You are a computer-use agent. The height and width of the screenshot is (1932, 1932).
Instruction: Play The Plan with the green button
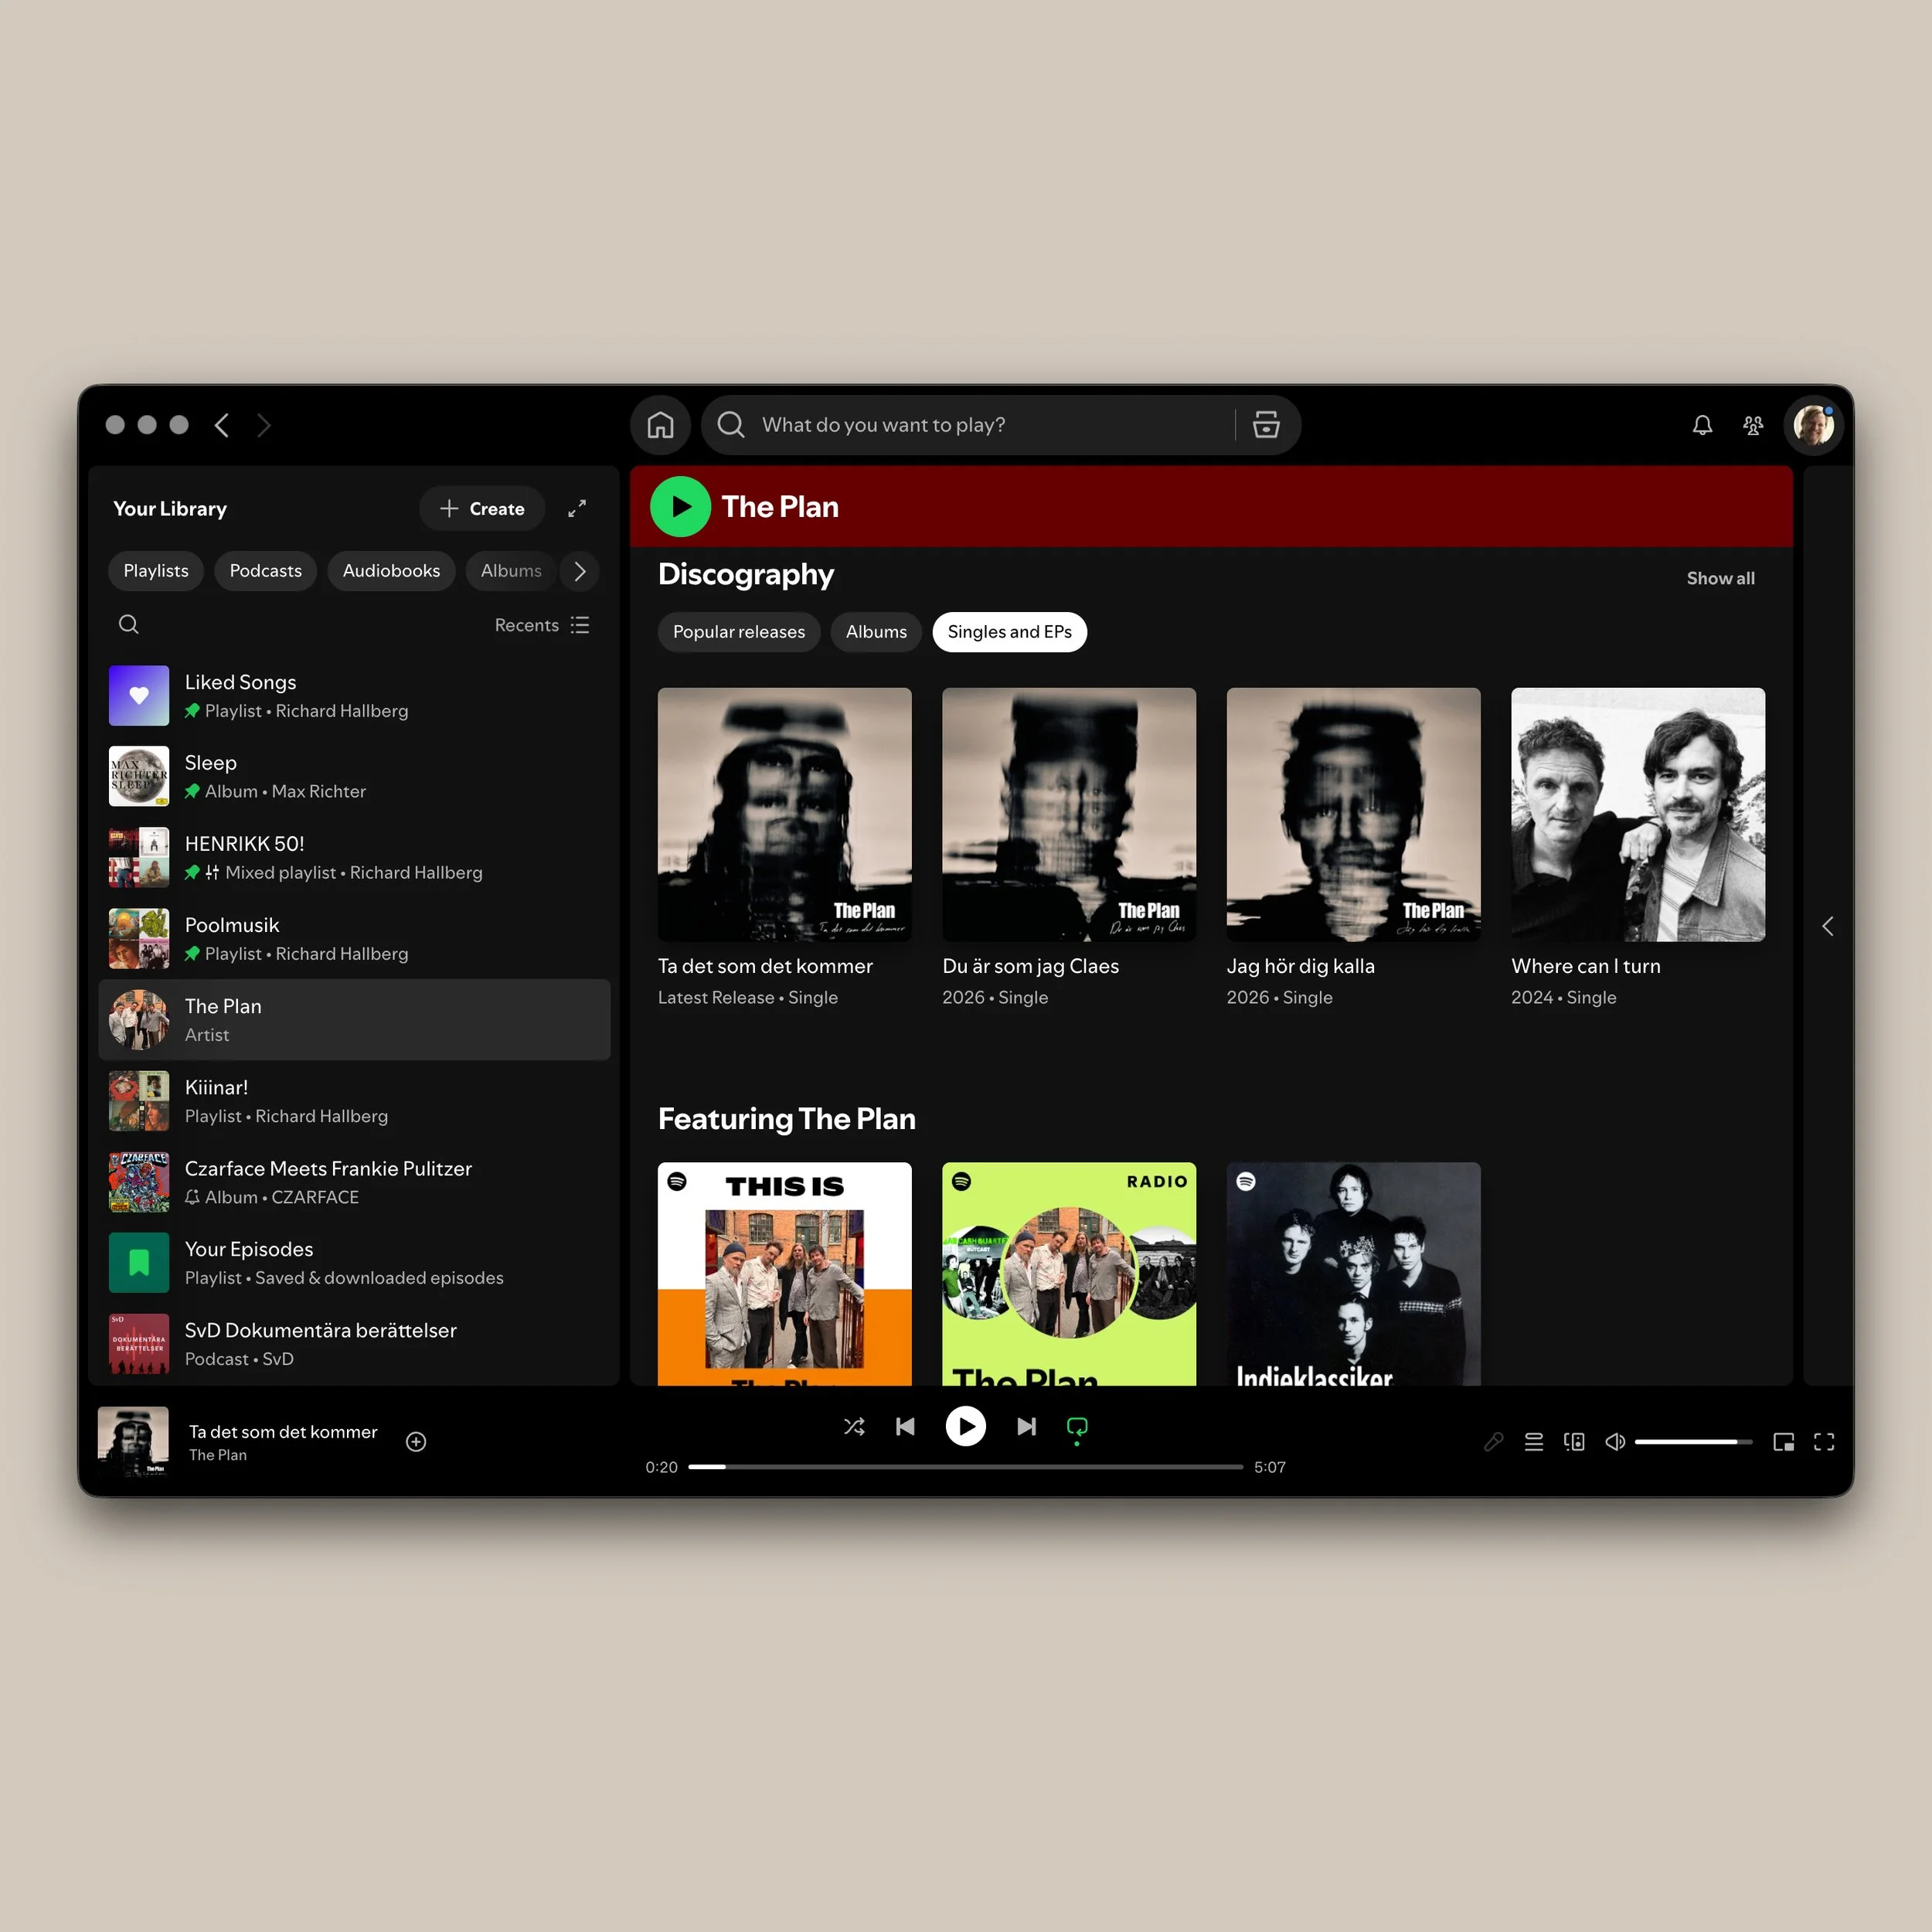(680, 507)
